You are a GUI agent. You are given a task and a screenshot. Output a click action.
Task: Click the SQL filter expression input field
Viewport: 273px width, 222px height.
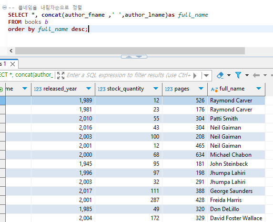[x=129, y=75]
